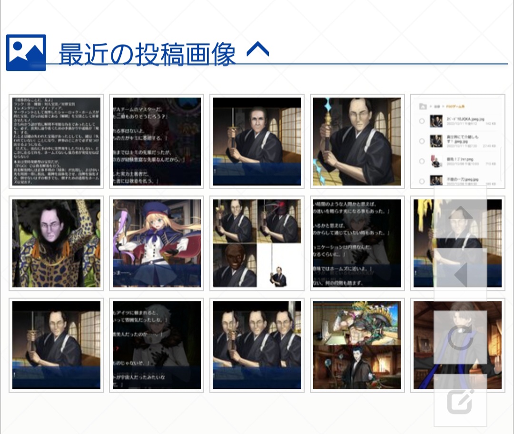Viewport: 514px width, 434px height.
Task: Open the muscular warrior over suited man image
Action: tap(357, 345)
